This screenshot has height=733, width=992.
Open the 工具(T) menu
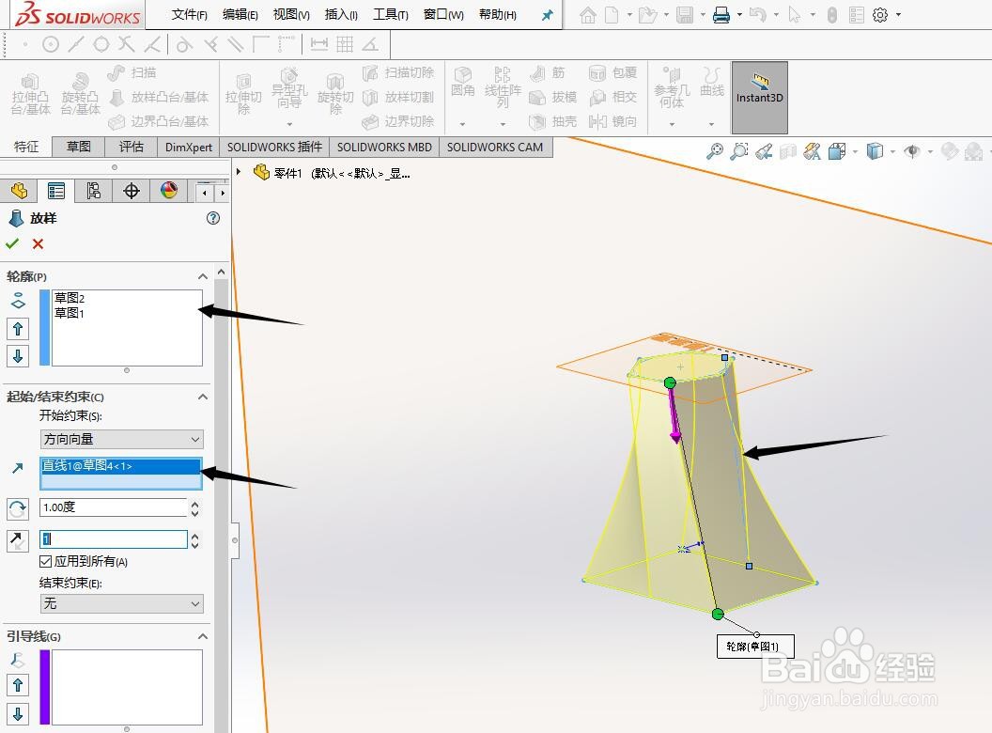pos(391,14)
